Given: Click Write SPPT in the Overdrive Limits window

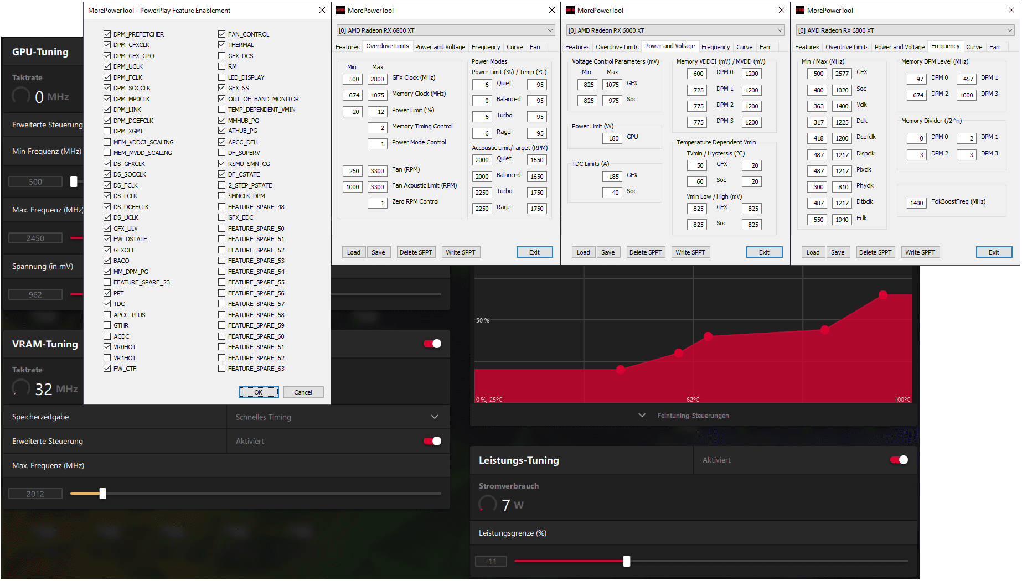Looking at the screenshot, I should coord(461,252).
